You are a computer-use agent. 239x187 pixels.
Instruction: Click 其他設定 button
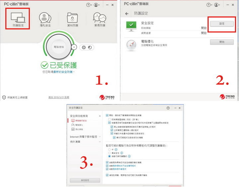(85, 180)
